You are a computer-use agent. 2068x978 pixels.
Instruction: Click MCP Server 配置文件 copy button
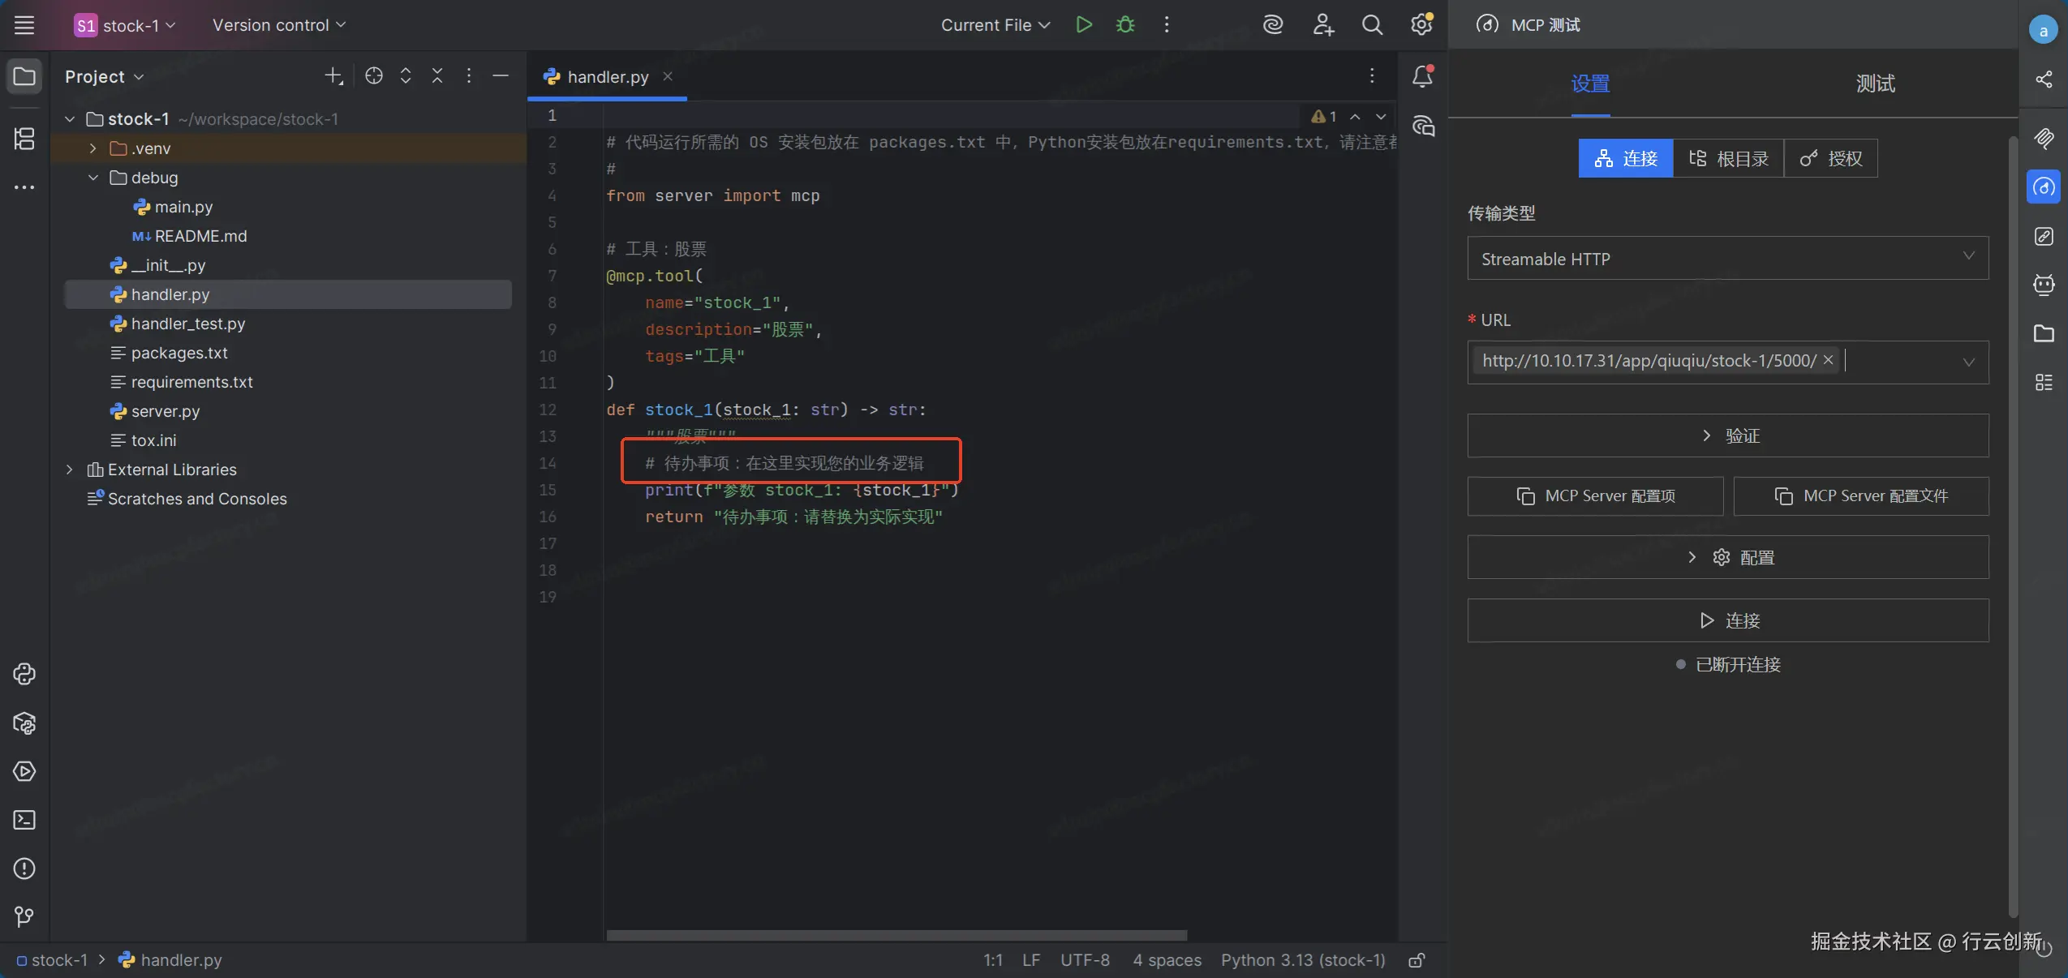point(1860,496)
